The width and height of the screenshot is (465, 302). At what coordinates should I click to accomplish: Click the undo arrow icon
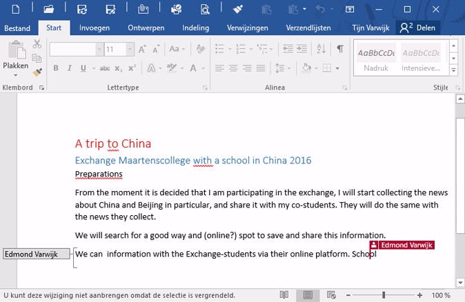click(x=320, y=9)
